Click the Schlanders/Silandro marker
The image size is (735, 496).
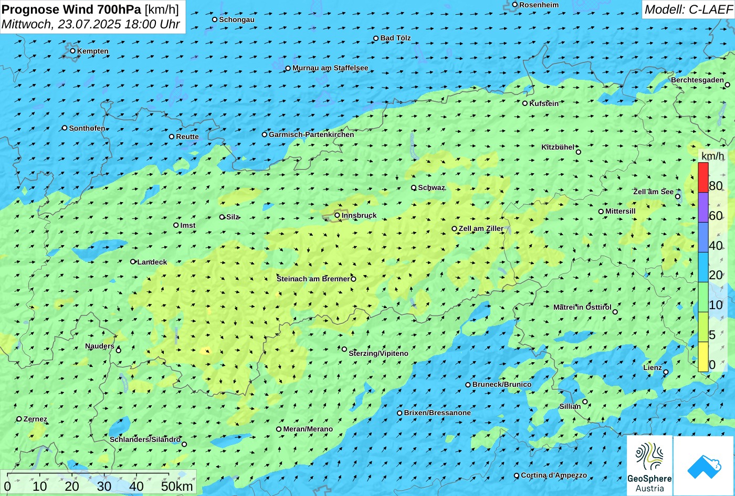pyautogui.click(x=184, y=444)
